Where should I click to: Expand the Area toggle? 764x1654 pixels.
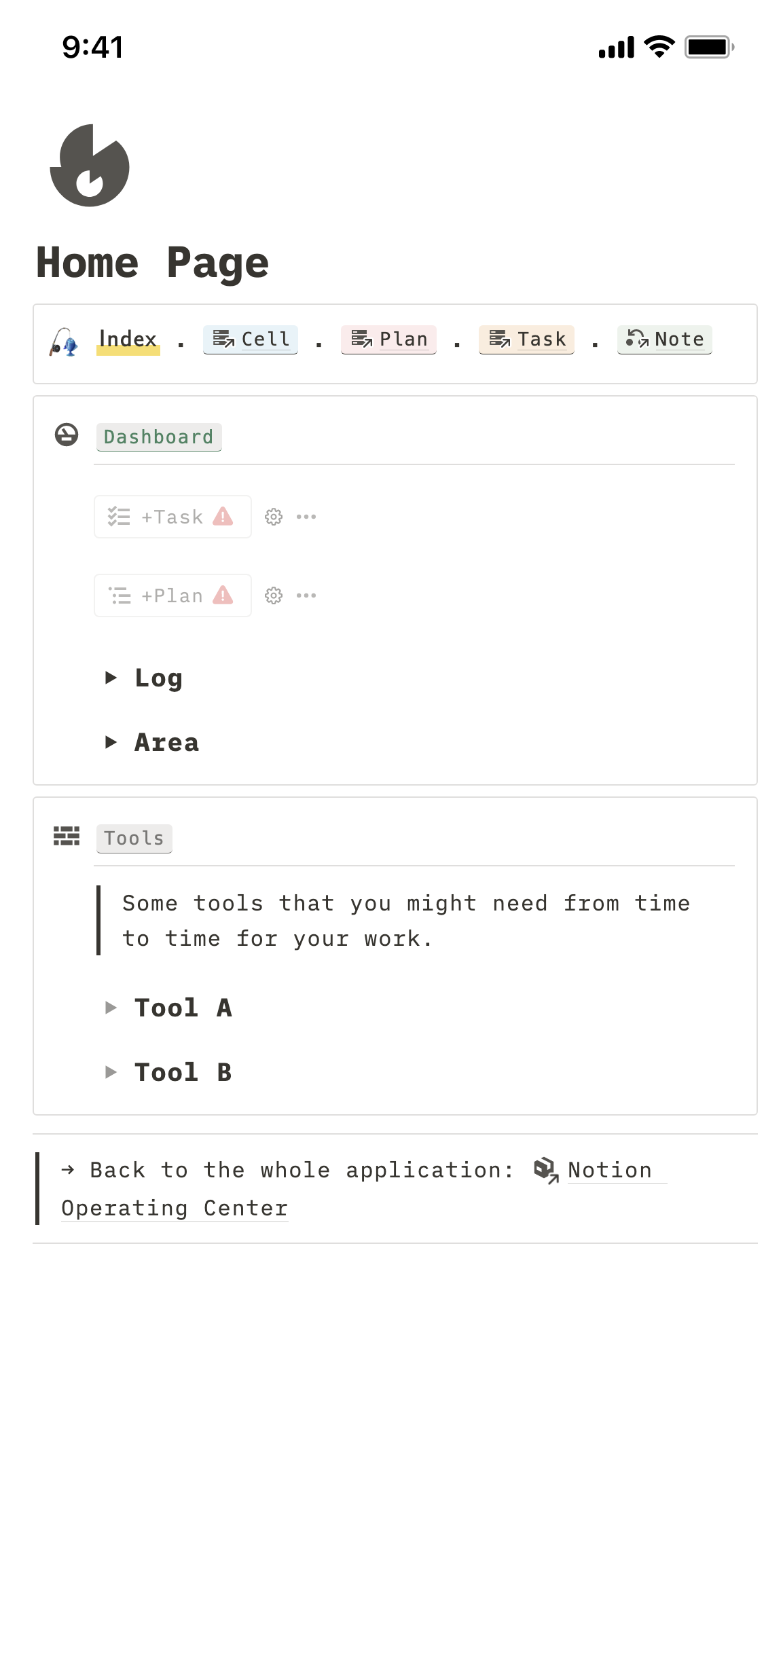tap(111, 742)
